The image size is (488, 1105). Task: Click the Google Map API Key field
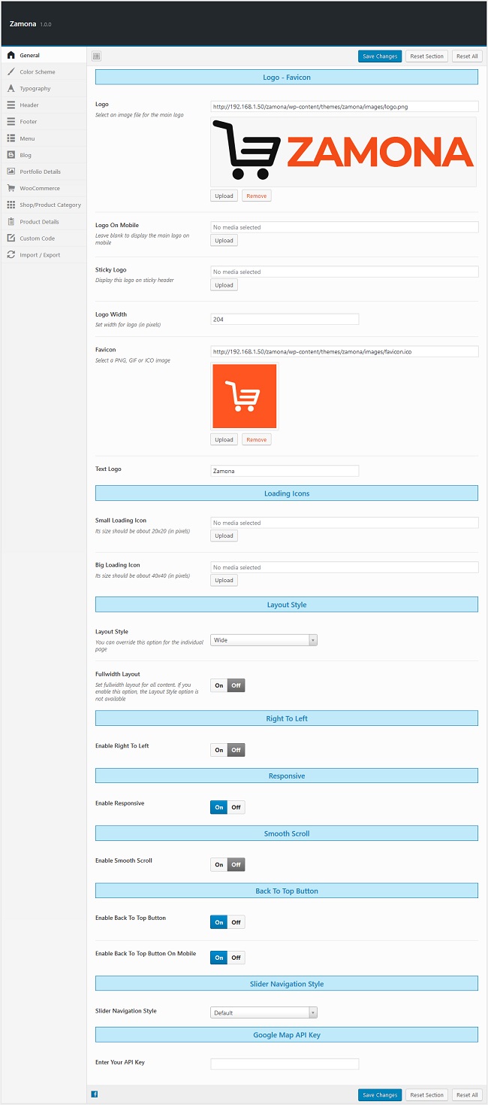(285, 1064)
